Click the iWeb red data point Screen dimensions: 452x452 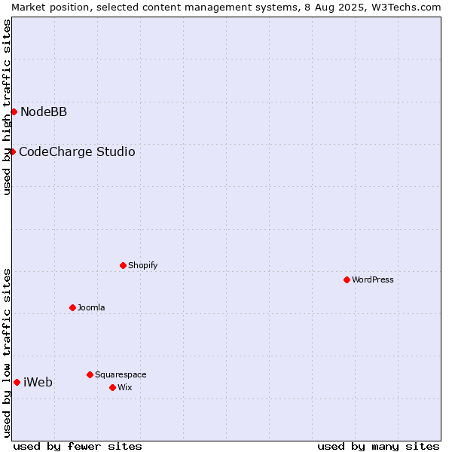pos(17,383)
